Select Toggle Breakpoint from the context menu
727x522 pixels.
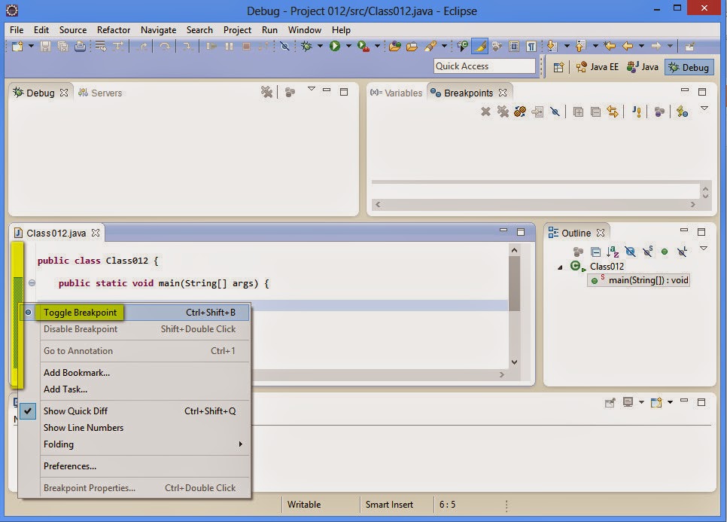(81, 312)
